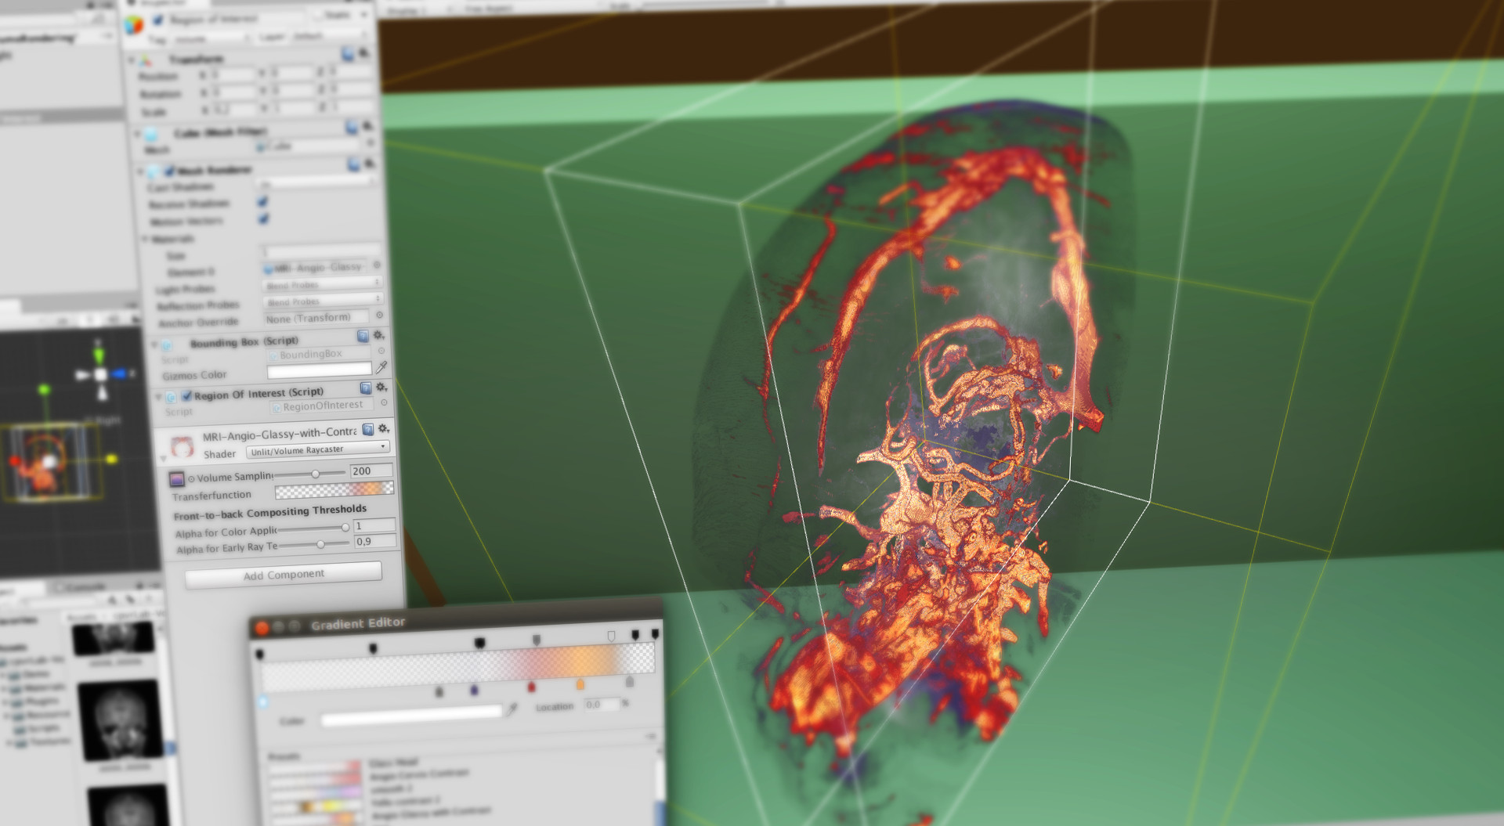Toggle the Receive Shadows checkbox
The width and height of the screenshot is (1504, 826).
[262, 202]
